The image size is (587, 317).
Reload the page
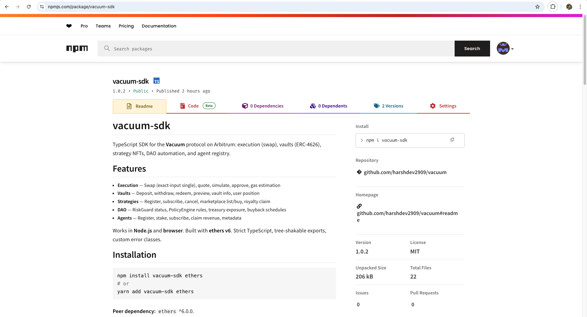[x=29, y=7]
